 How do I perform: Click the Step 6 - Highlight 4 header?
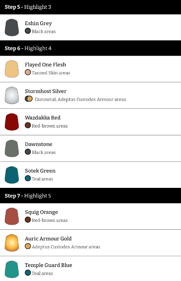tap(90, 48)
